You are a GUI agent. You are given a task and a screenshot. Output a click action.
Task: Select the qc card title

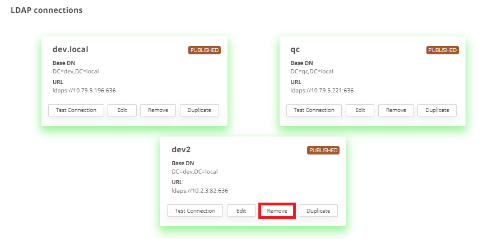click(x=295, y=49)
